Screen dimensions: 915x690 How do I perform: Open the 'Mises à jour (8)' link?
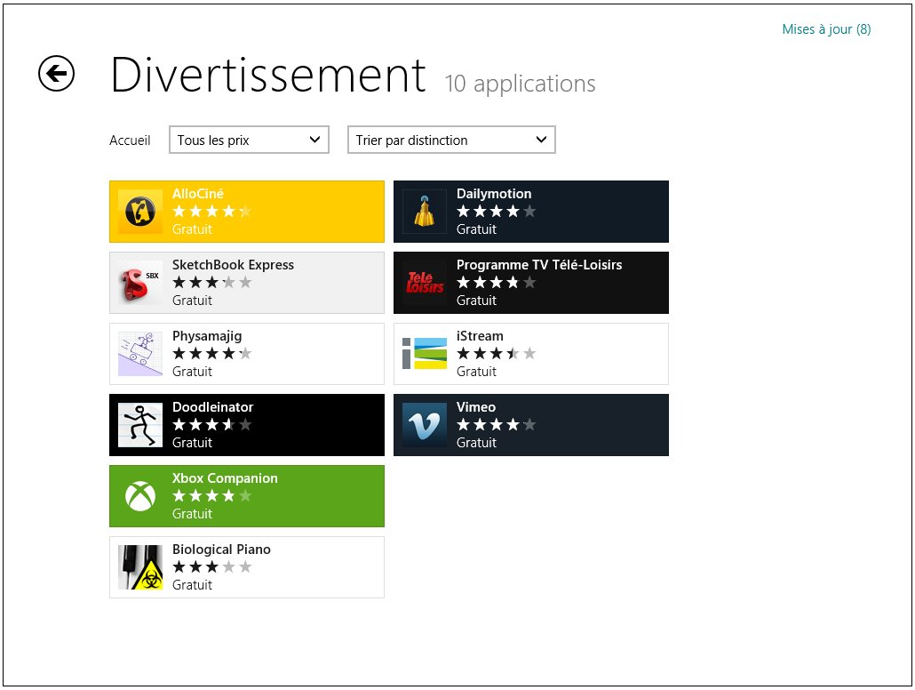[x=826, y=29]
